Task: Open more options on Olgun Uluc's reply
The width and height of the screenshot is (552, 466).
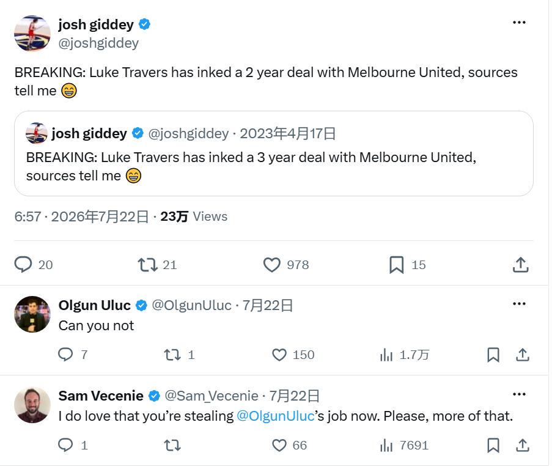Action: point(519,303)
